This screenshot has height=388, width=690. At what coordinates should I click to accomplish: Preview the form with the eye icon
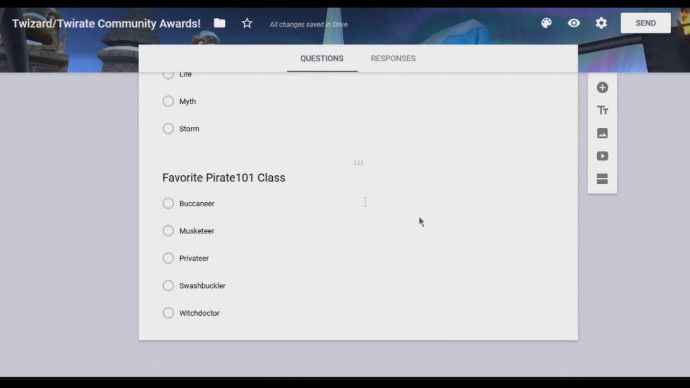(574, 23)
